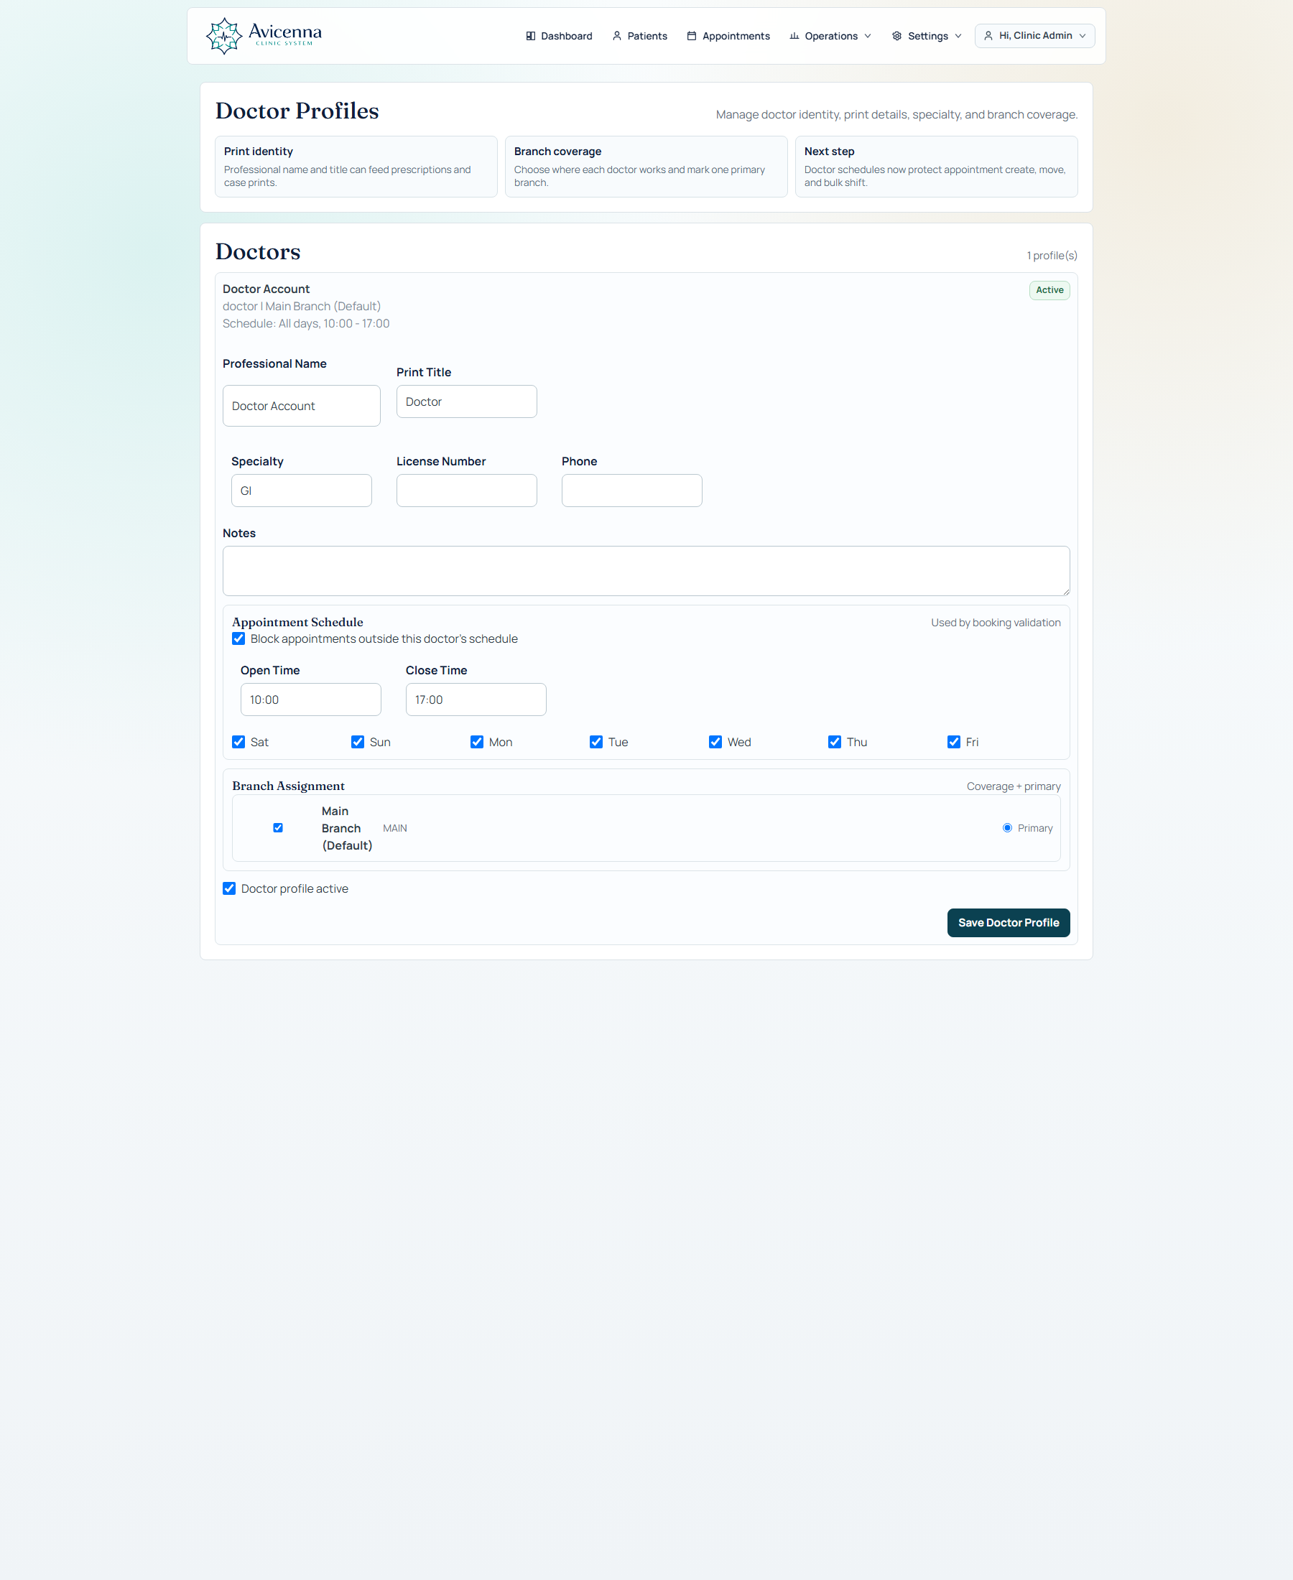This screenshot has width=1293, height=1580.
Task: Click the Branch Assignment section title
Action: (x=288, y=786)
